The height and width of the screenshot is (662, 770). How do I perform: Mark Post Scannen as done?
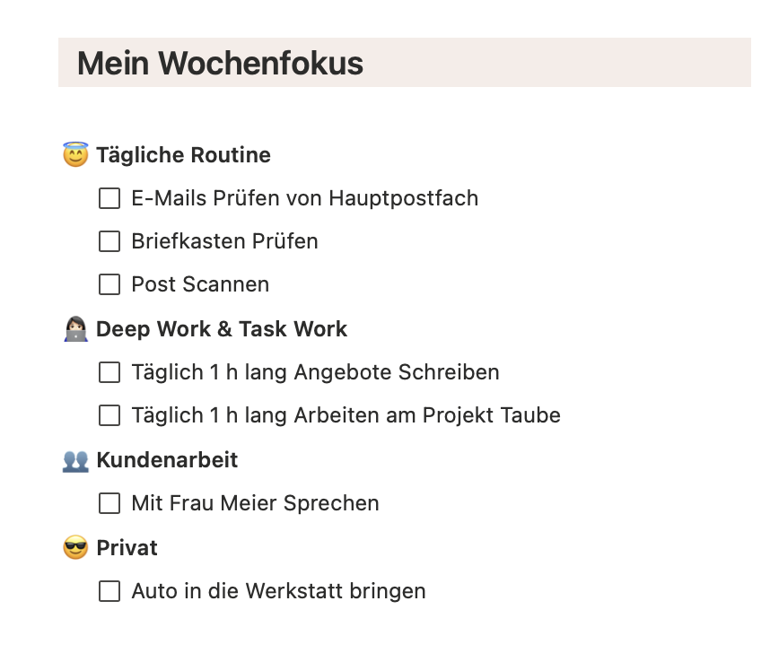(109, 283)
